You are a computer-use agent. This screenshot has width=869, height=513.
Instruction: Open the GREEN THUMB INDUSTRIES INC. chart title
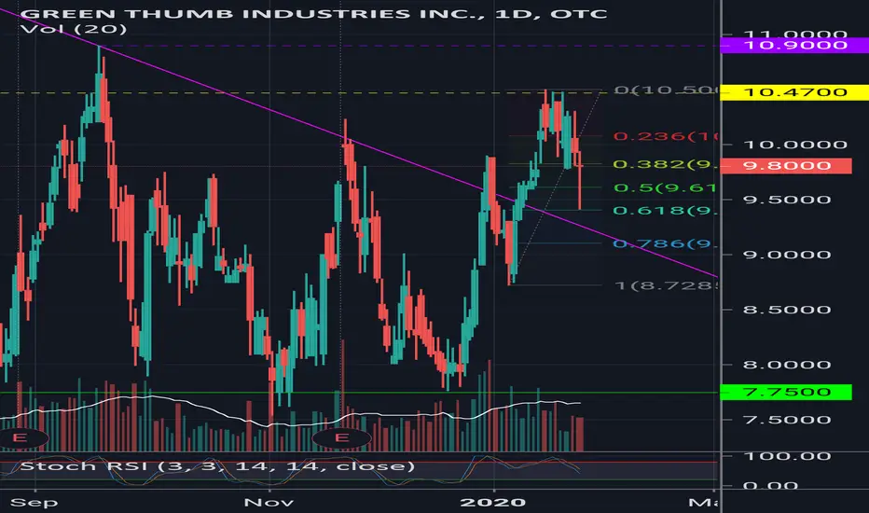[x=314, y=13]
